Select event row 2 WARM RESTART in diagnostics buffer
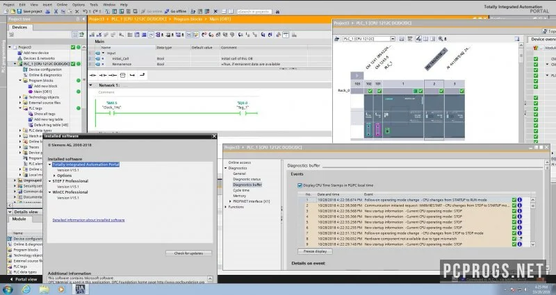Viewport: 556px width, 295px height. (x=414, y=205)
